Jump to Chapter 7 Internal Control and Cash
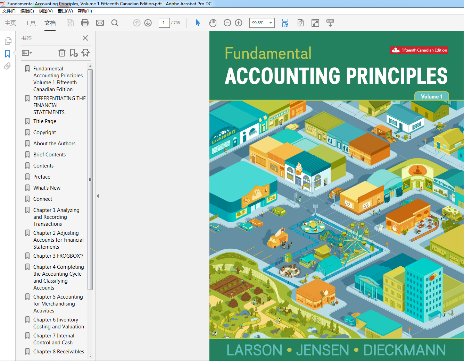 point(53,339)
